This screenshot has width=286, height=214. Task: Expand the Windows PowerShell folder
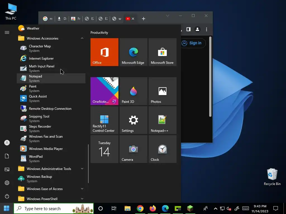51,199
